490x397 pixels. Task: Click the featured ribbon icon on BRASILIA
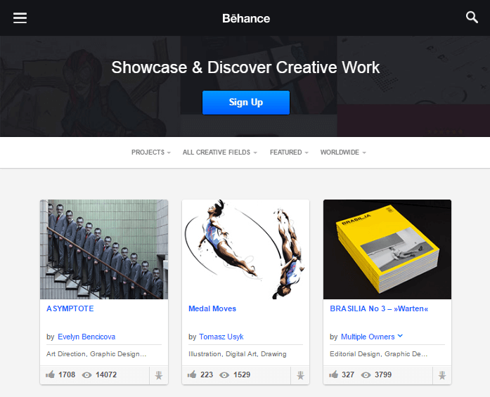pyautogui.click(x=442, y=375)
